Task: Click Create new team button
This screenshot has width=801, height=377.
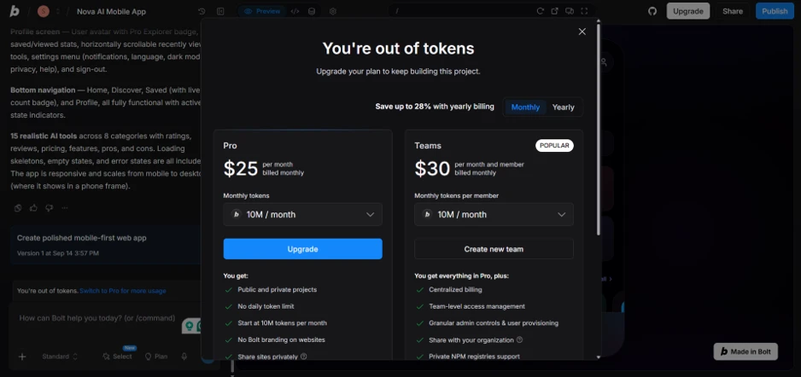Action: pos(494,249)
